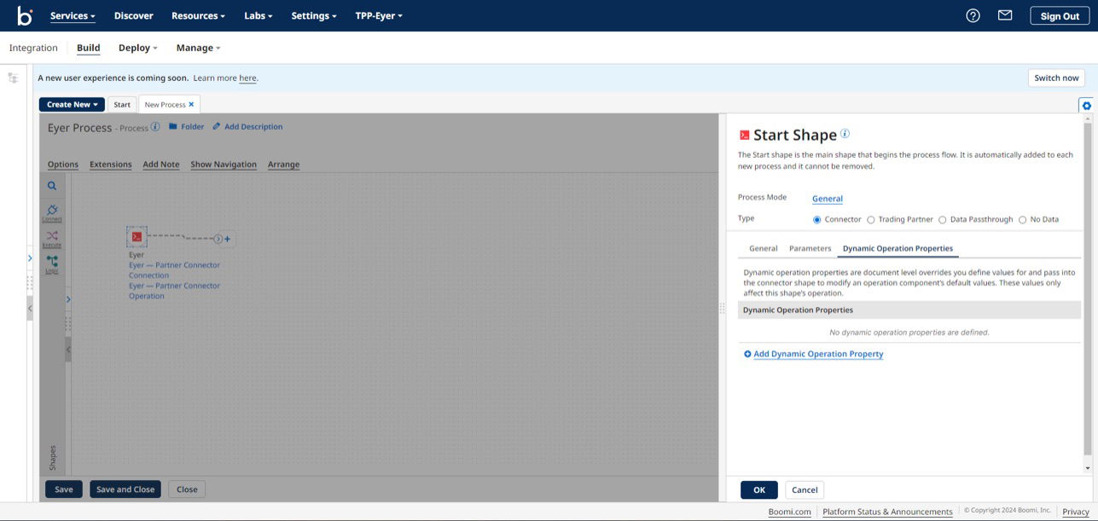Switch to the Build tab
Image resolution: width=1098 pixels, height=521 pixels.
click(x=89, y=48)
